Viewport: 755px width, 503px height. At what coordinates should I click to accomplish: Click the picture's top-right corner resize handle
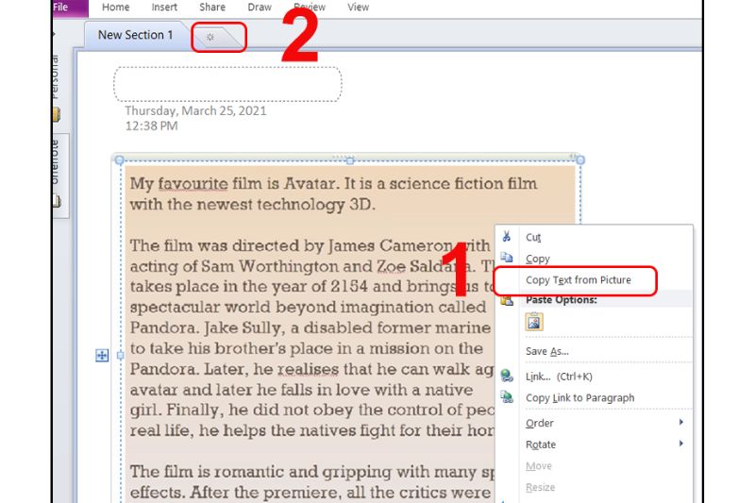point(579,159)
